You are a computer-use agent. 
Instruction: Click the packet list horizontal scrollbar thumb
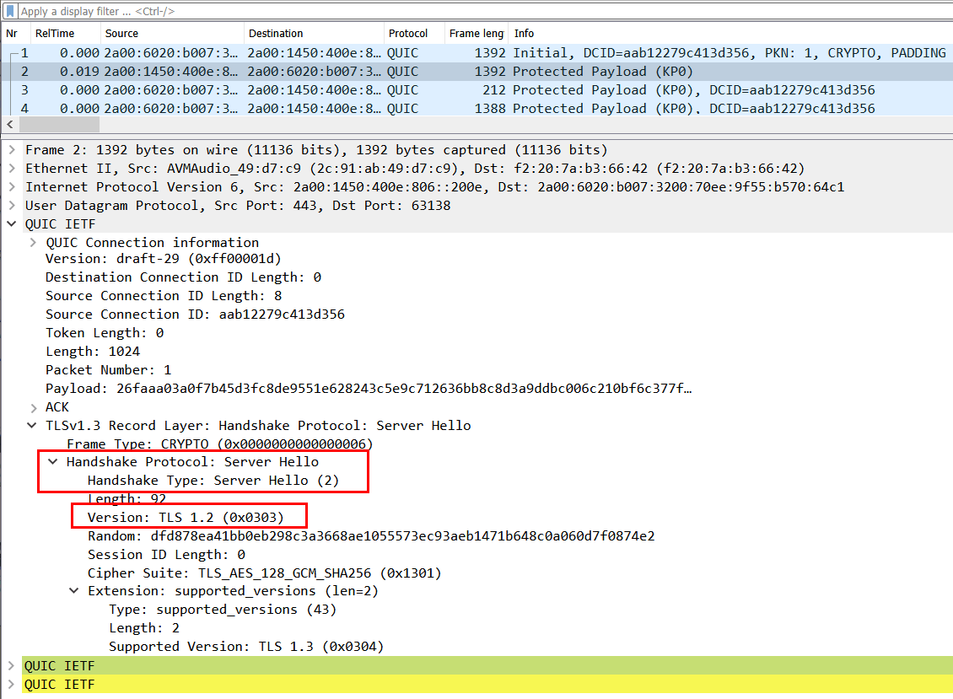pyautogui.click(x=60, y=125)
